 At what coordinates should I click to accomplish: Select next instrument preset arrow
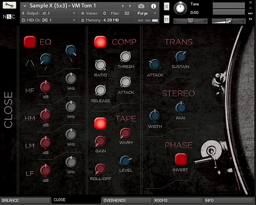coord(130,6)
